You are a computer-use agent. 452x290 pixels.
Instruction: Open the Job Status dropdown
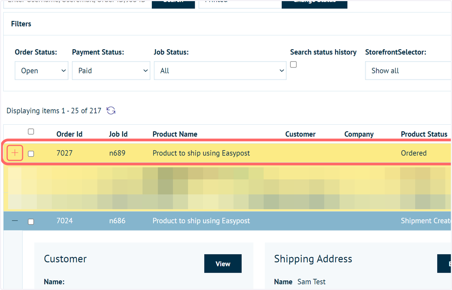(220, 71)
